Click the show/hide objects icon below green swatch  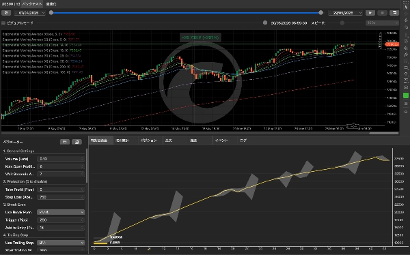click(x=406, y=104)
